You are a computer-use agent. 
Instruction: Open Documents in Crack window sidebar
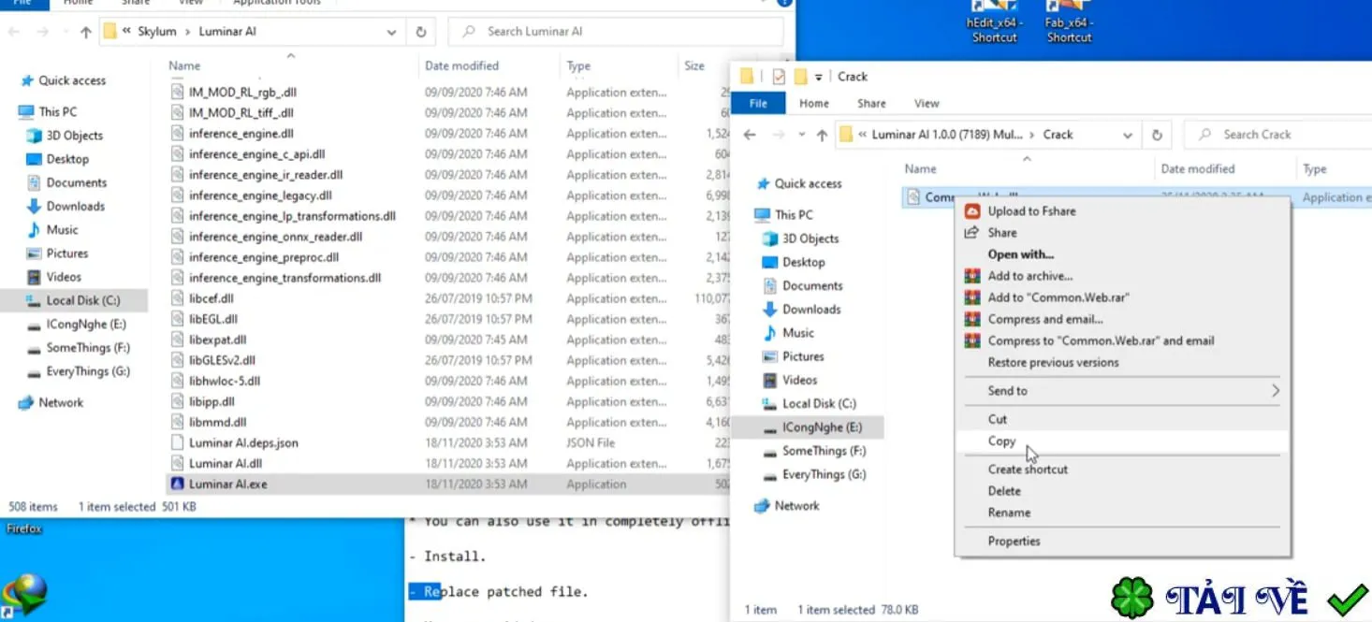click(812, 286)
